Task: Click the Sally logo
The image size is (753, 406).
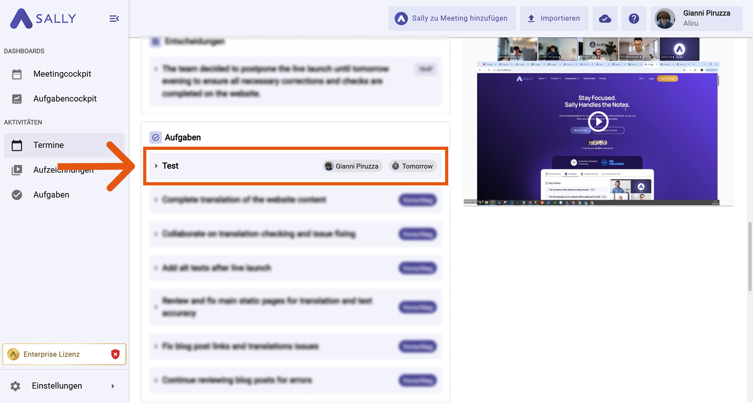Action: [x=43, y=18]
